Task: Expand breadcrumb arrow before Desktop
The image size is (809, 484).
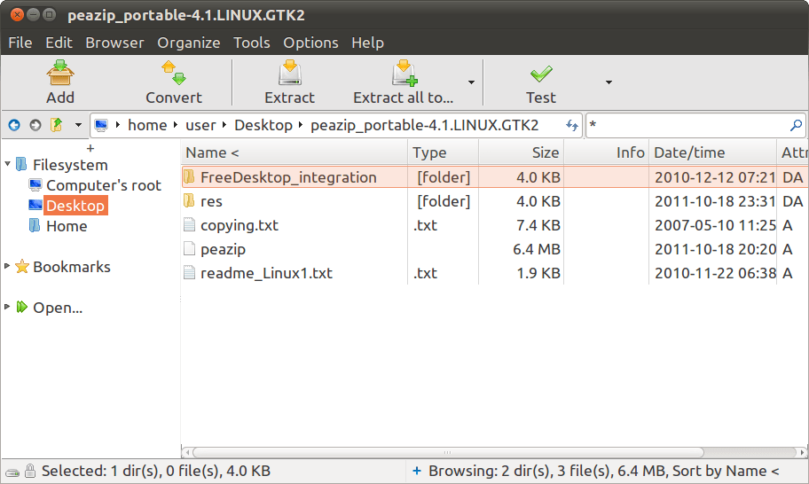Action: coord(224,125)
